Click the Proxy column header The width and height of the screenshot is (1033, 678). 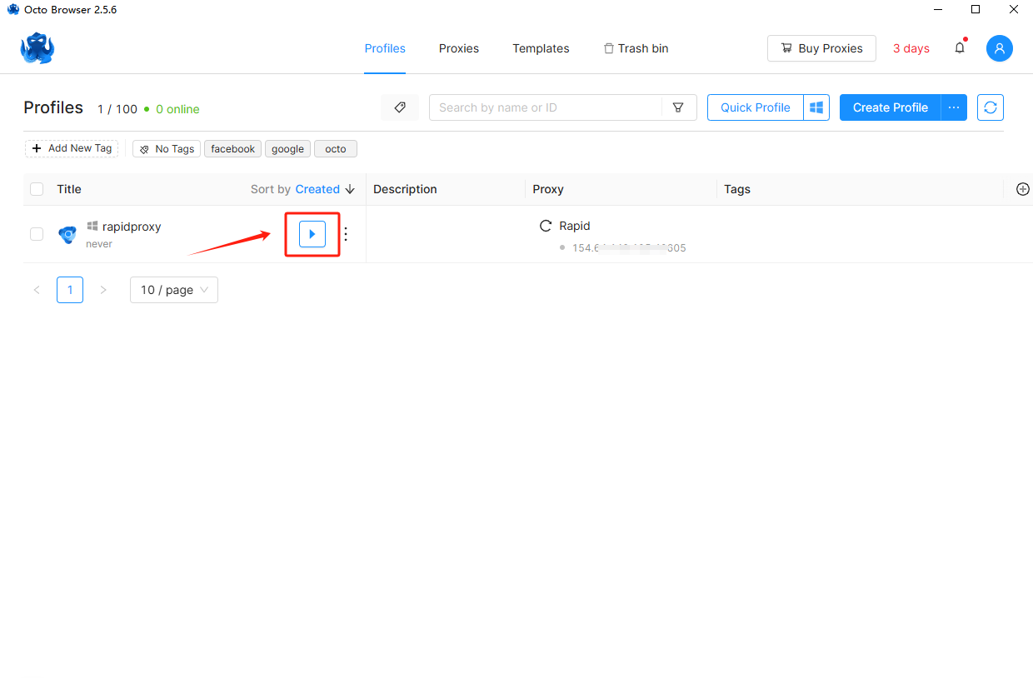(548, 189)
